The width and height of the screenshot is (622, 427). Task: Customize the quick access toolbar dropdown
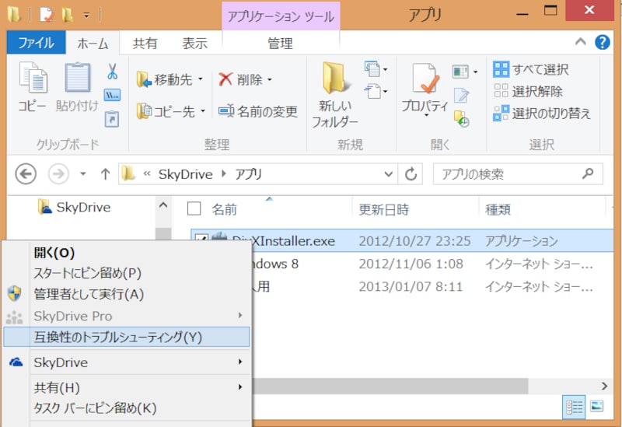point(86,16)
